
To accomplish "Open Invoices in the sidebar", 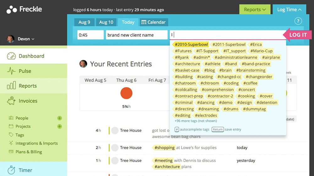I will tap(34, 101).
